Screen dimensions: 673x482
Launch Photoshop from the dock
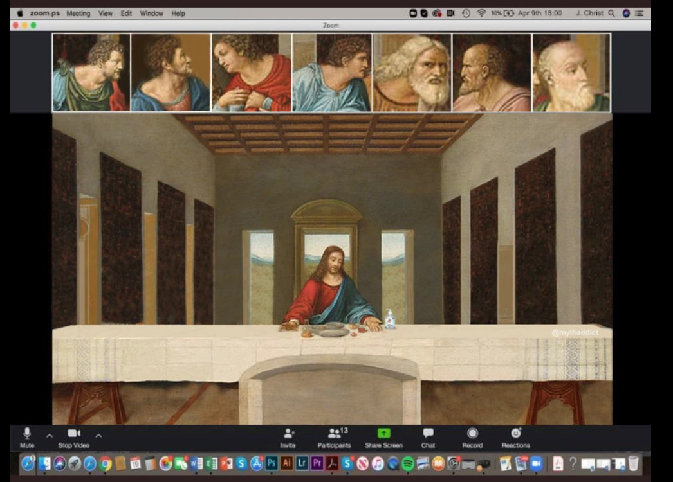coord(272,463)
